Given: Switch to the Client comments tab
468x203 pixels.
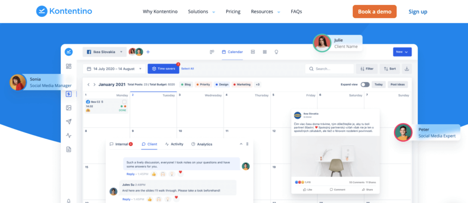Looking at the screenshot, I should pos(149,144).
